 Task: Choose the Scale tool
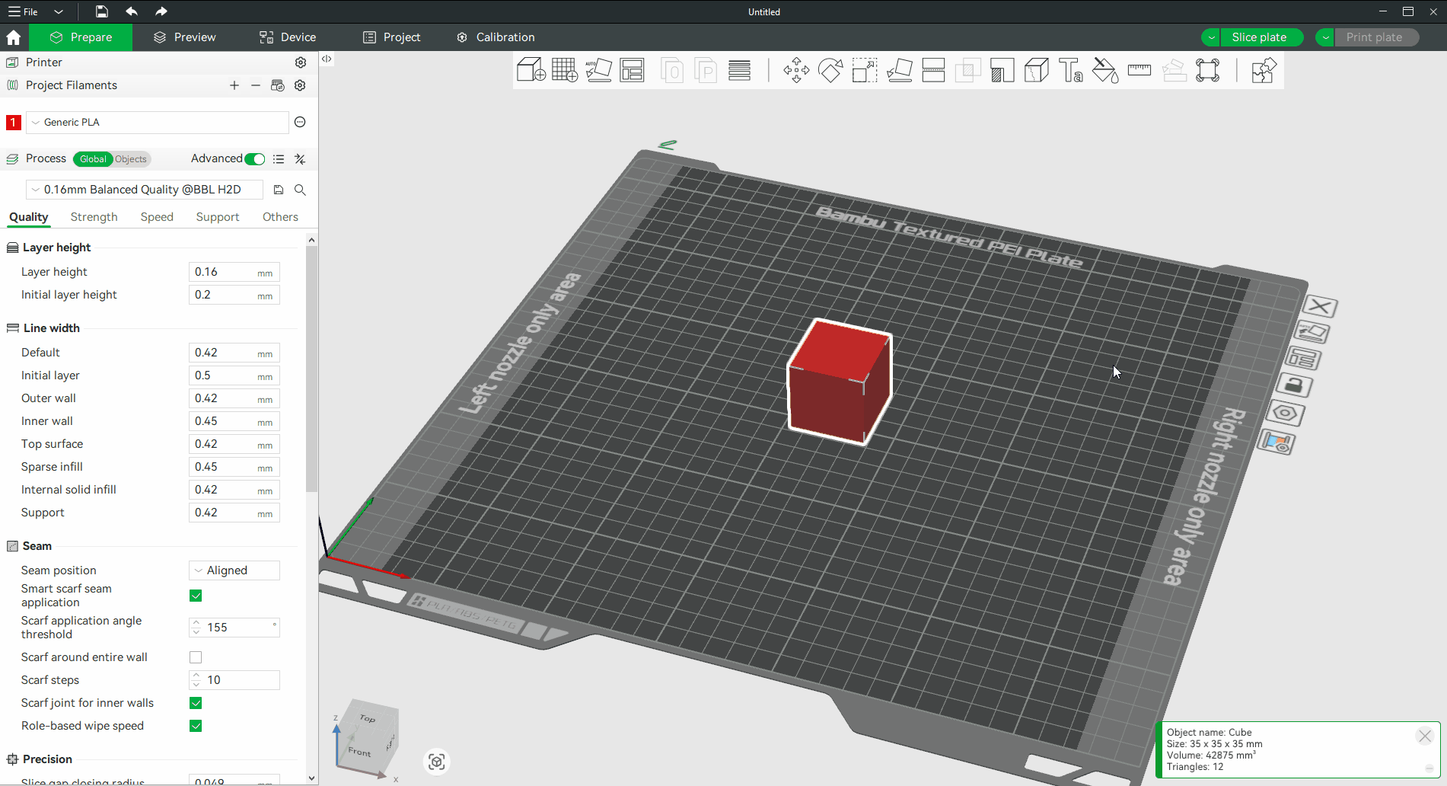point(865,70)
